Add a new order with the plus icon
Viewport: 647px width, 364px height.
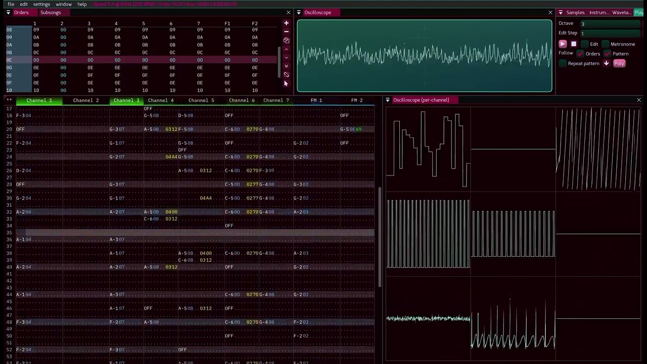[286, 23]
